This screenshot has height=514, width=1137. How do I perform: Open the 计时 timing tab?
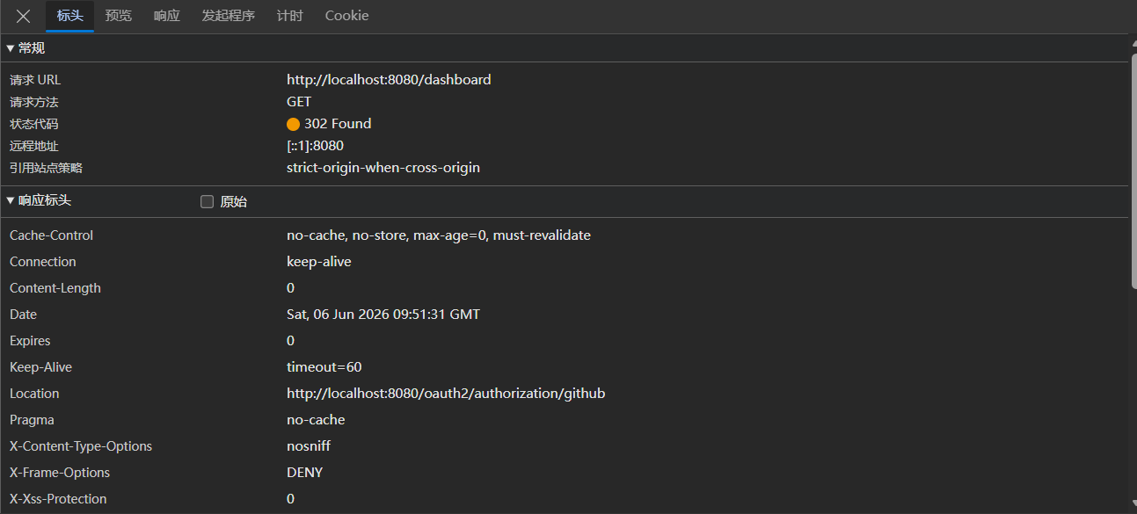tap(290, 16)
